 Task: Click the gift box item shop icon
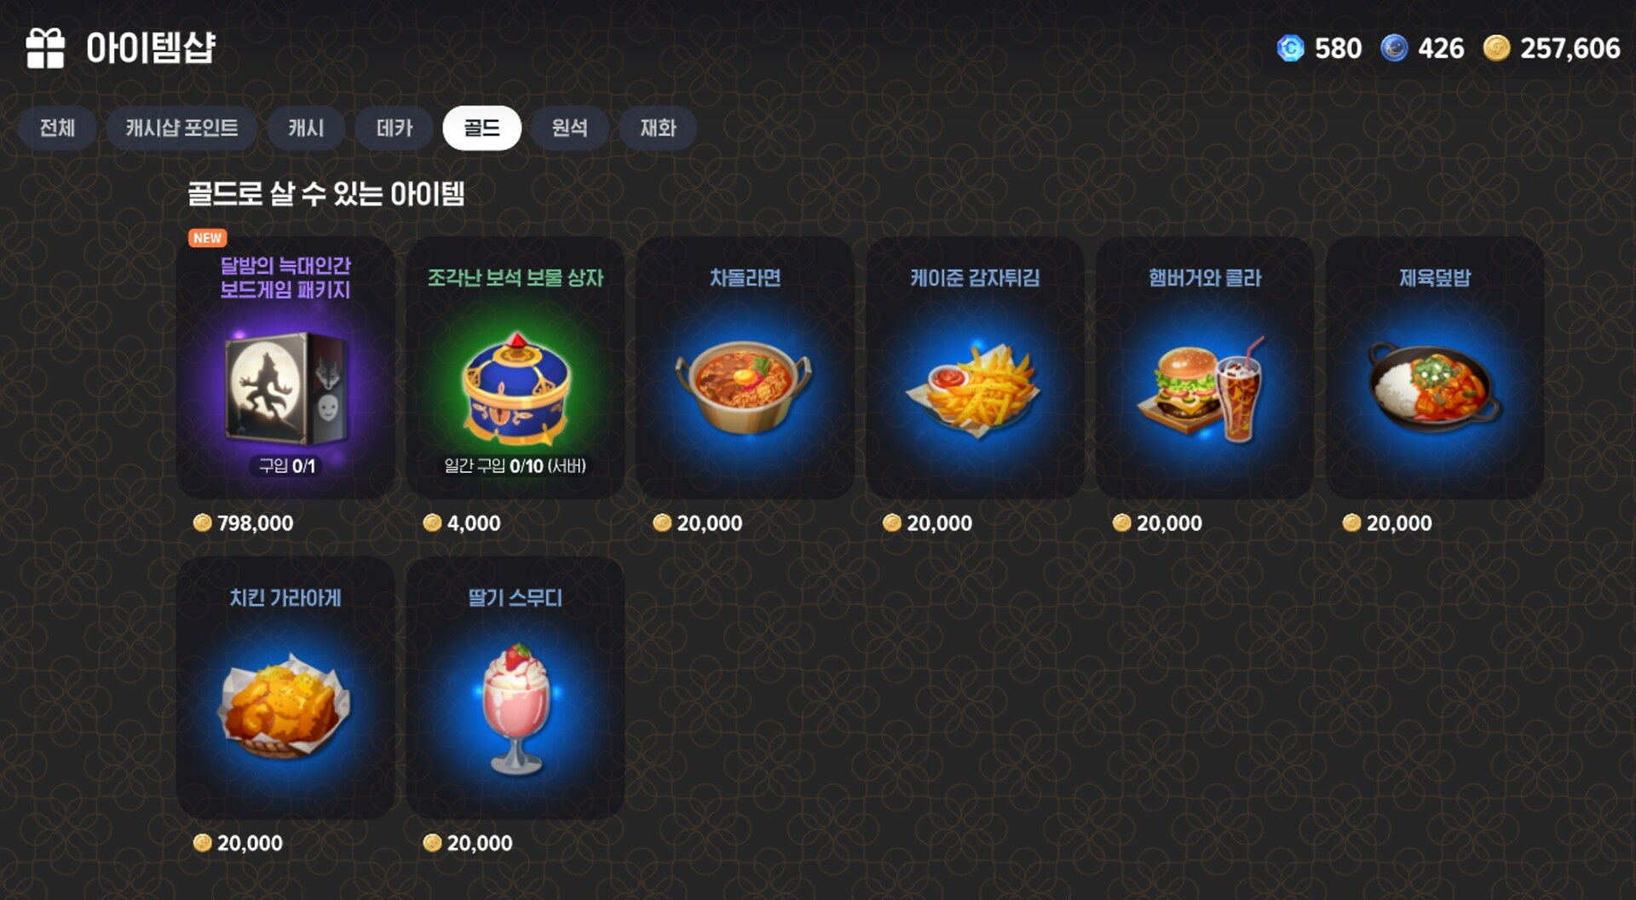point(45,48)
